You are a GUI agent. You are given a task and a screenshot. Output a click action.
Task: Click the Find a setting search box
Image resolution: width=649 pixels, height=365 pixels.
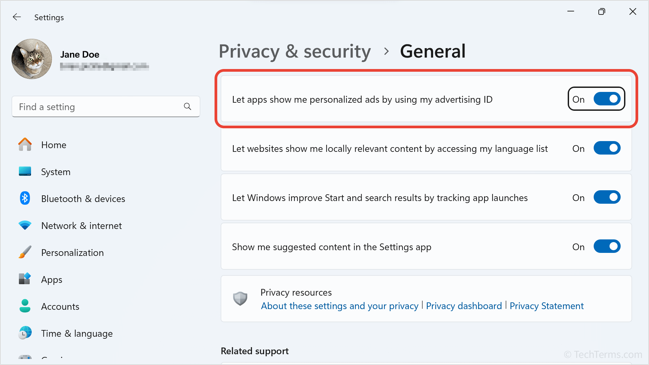coord(106,107)
